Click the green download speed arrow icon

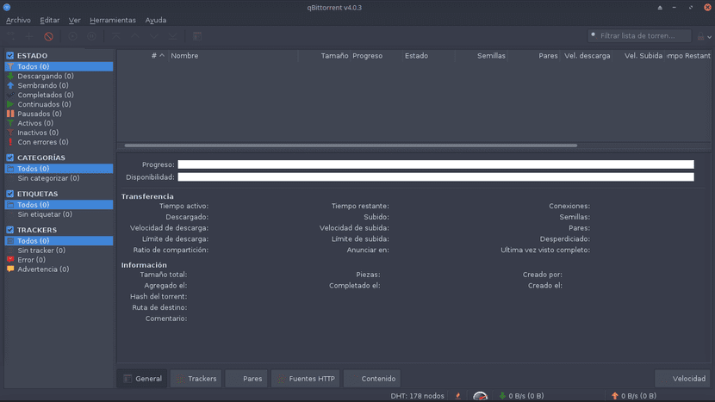pyautogui.click(x=502, y=395)
